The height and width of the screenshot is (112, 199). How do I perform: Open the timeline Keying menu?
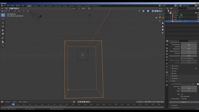(15, 102)
